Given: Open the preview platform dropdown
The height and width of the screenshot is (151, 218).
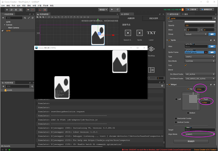Looking at the screenshot, I should click(x=103, y=10).
